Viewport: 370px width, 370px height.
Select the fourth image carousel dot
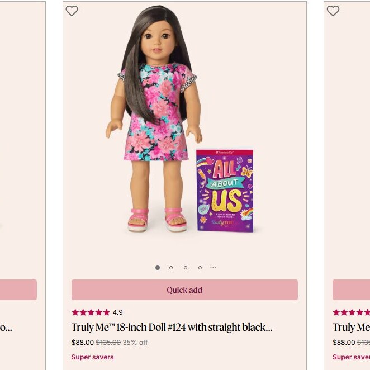point(200,268)
